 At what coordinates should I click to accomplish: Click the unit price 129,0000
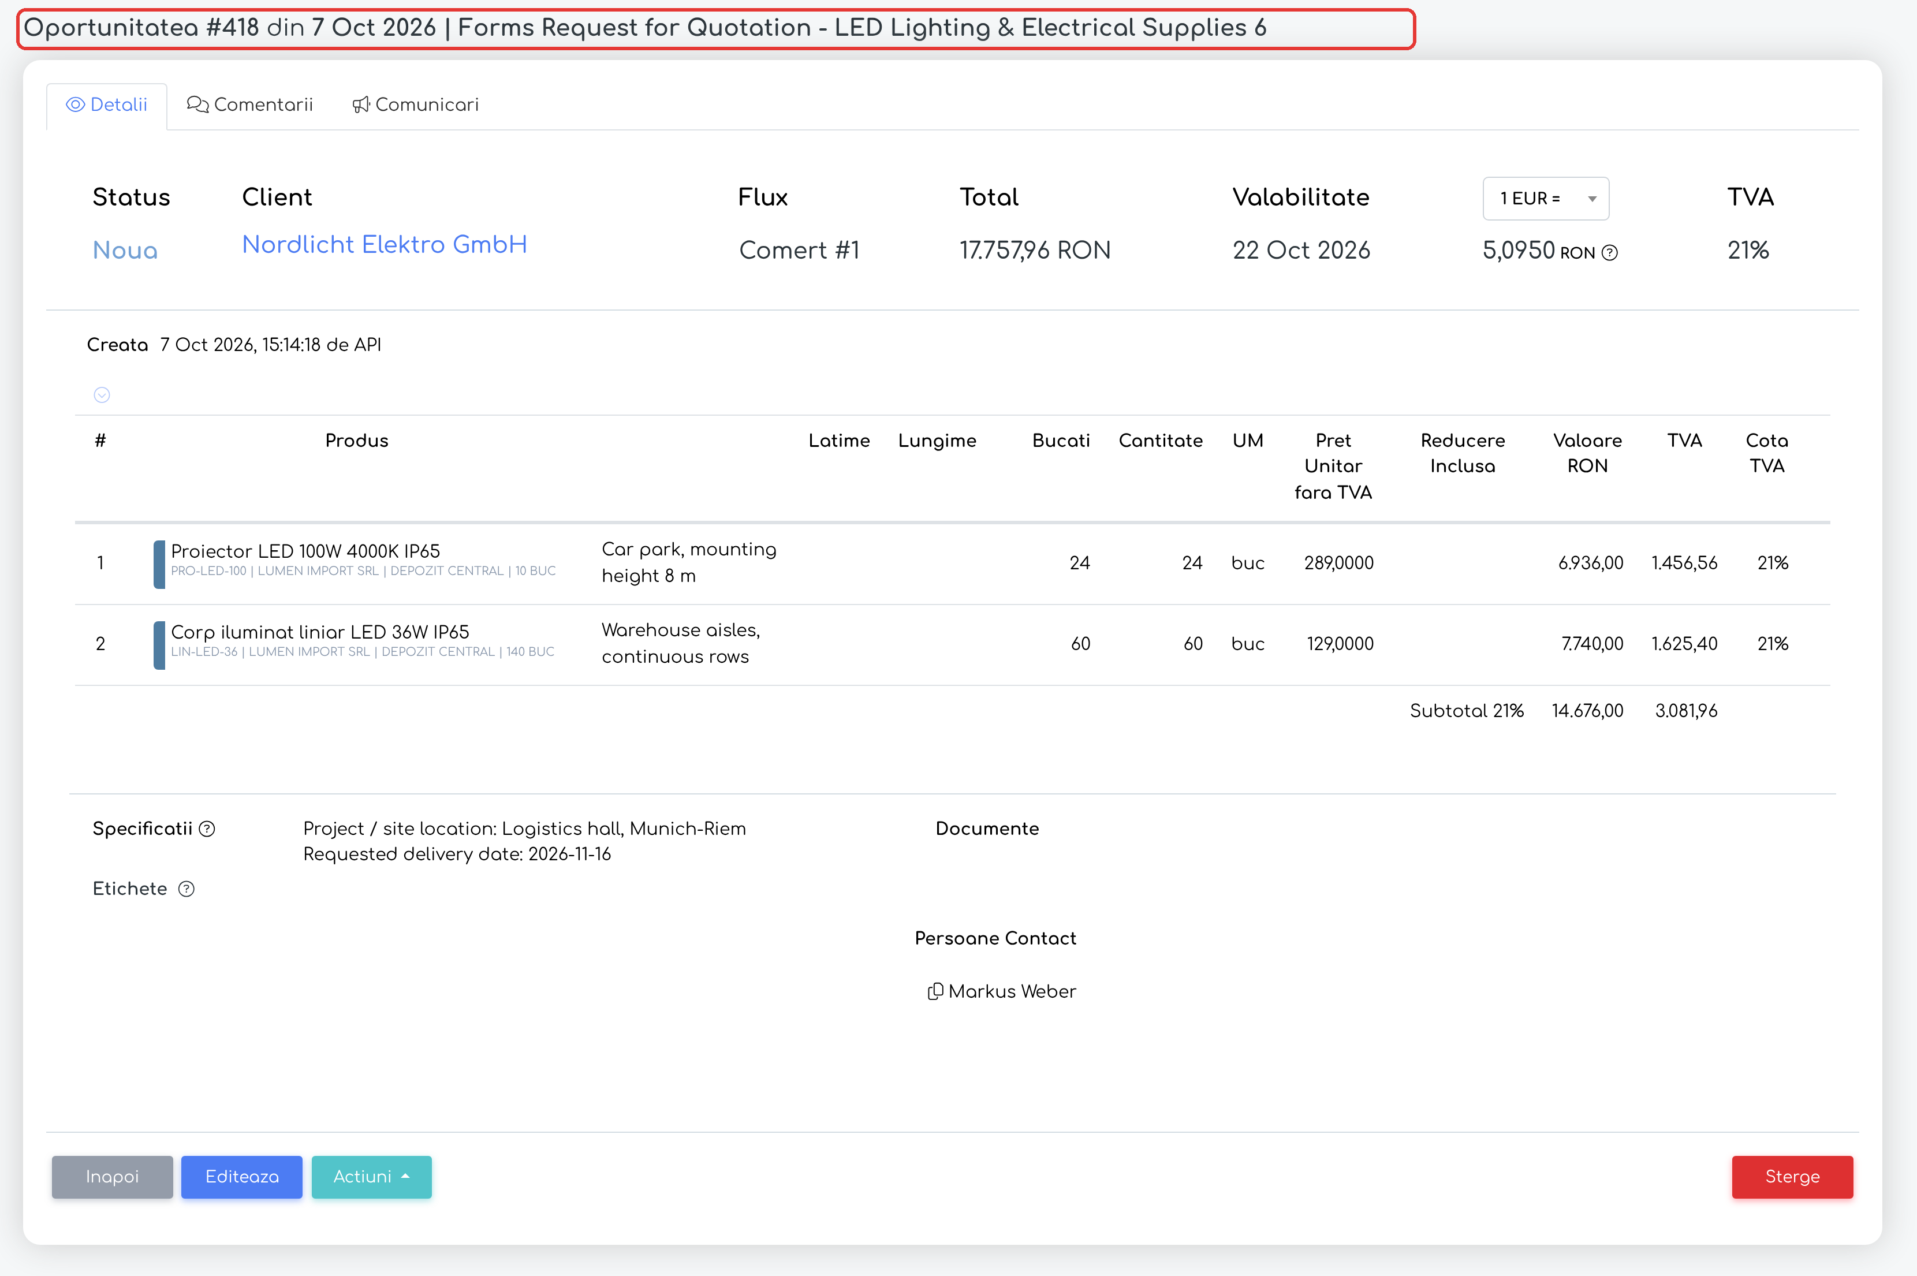tap(1340, 644)
